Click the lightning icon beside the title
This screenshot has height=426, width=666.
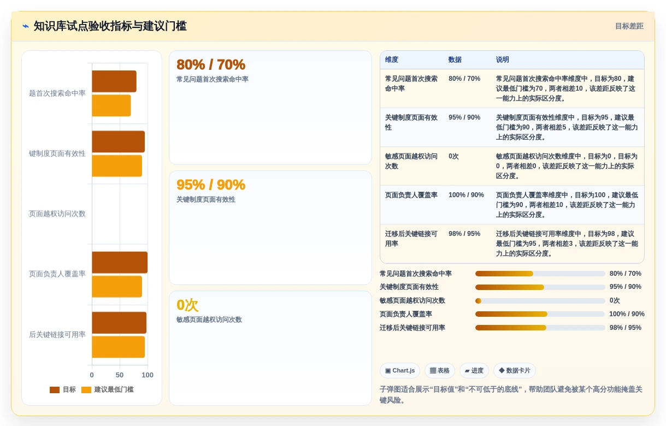click(25, 26)
